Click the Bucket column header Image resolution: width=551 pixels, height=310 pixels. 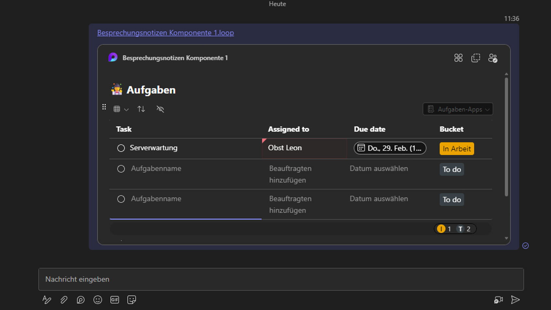(x=451, y=129)
